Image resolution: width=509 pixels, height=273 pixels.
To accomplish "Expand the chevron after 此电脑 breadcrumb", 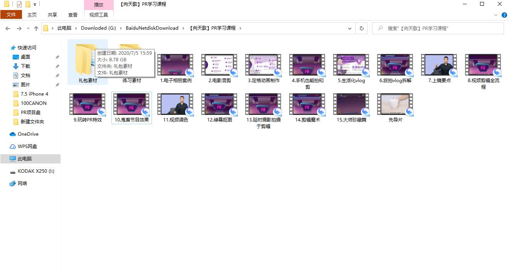I will coord(76,28).
